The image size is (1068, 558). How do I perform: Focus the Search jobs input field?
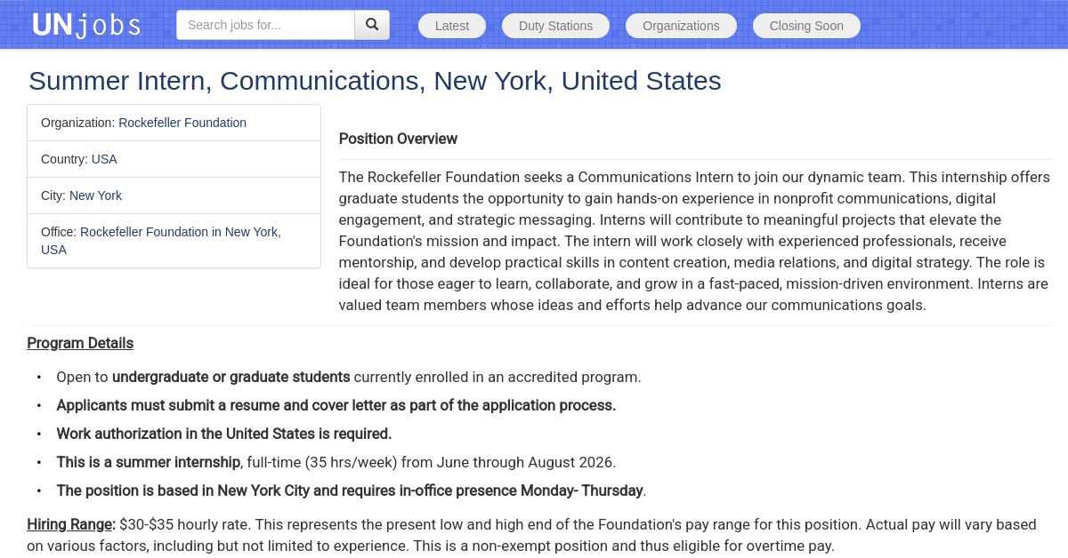click(x=265, y=25)
